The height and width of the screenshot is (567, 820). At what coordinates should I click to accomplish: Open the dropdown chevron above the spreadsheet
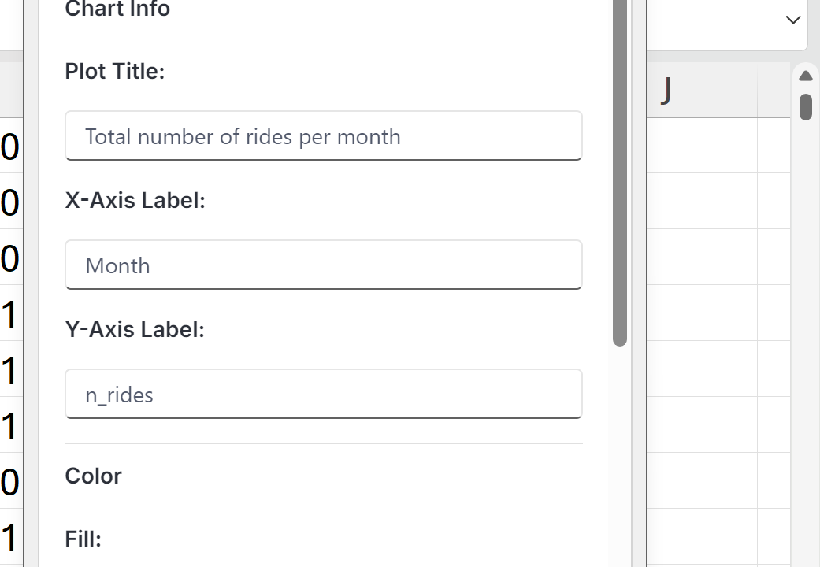pyautogui.click(x=793, y=20)
